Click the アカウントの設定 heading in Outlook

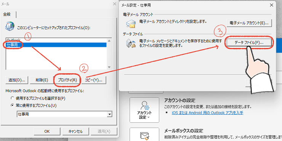[x=179, y=100]
